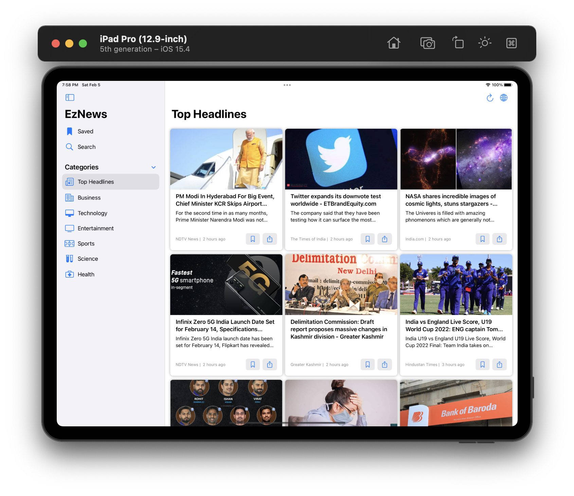
Task: Click the refresh icon above Top Headlines
Action: click(x=490, y=98)
